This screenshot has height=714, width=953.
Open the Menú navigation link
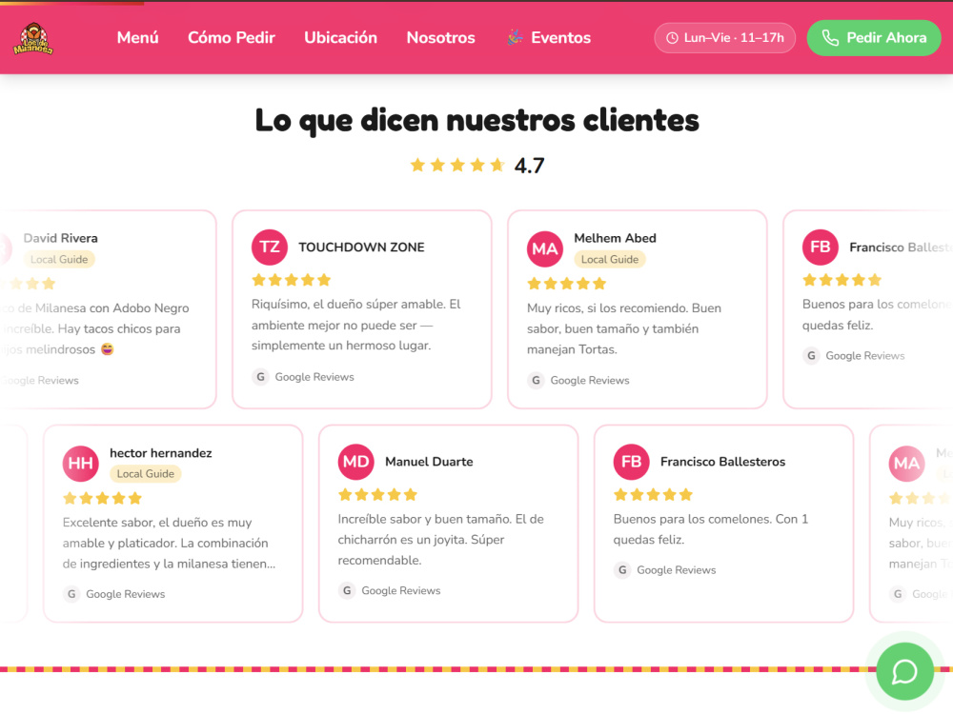138,38
